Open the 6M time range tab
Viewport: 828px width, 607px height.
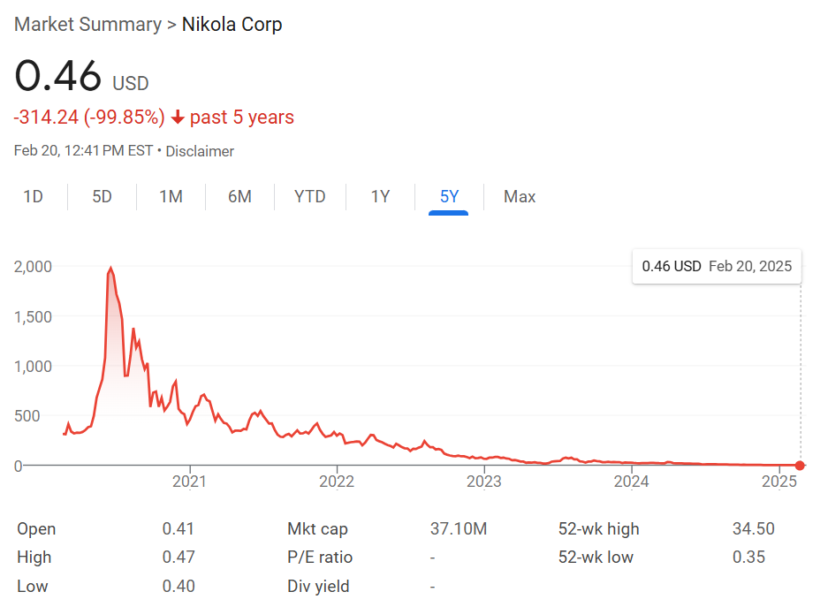[x=239, y=196]
